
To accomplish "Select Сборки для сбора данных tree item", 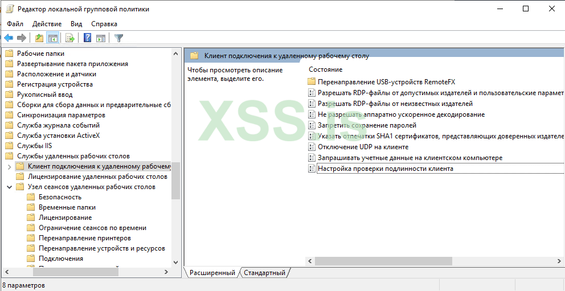I will coord(93,105).
